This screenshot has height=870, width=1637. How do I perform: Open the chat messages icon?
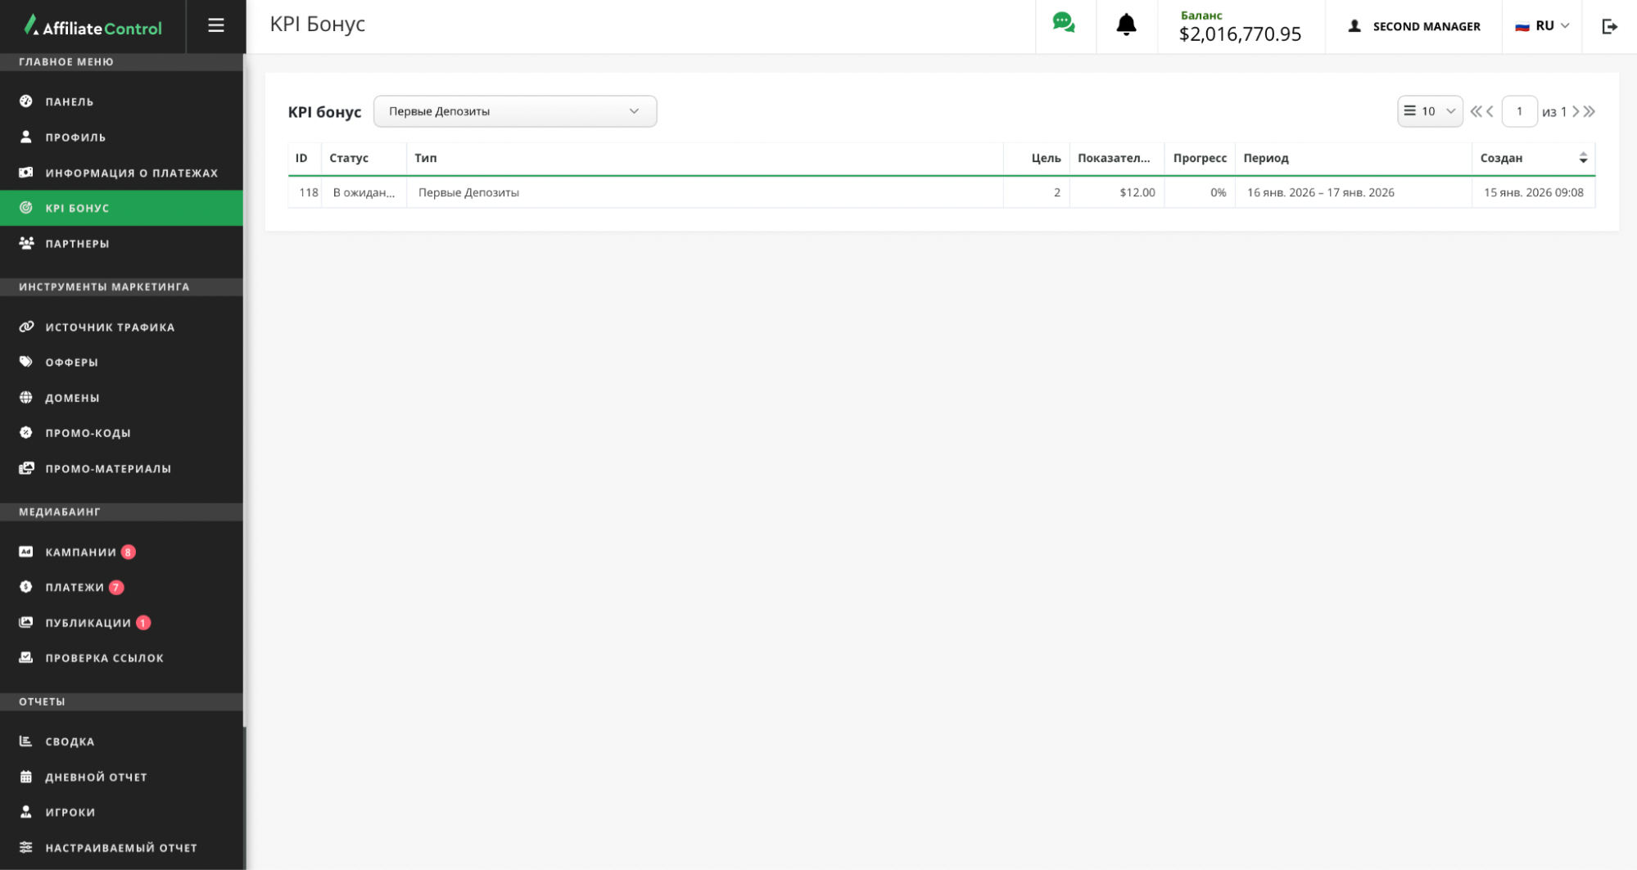[x=1064, y=24]
